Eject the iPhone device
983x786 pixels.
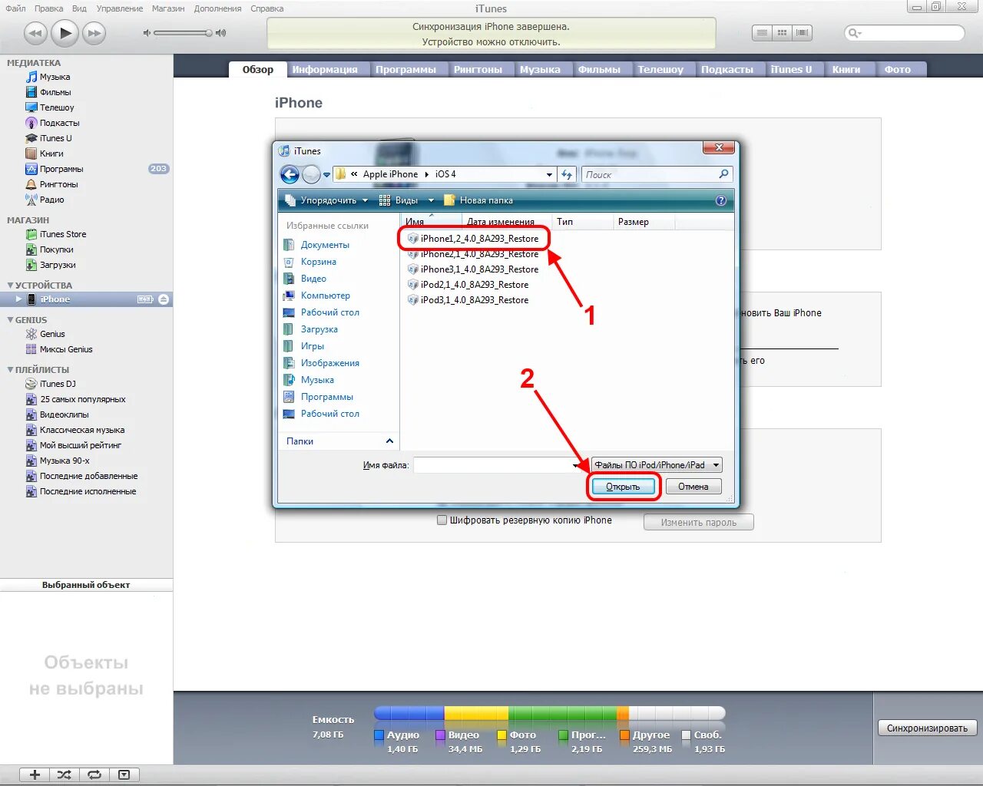[164, 299]
